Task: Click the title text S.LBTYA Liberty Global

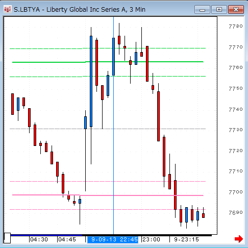Action: [x=80, y=10]
